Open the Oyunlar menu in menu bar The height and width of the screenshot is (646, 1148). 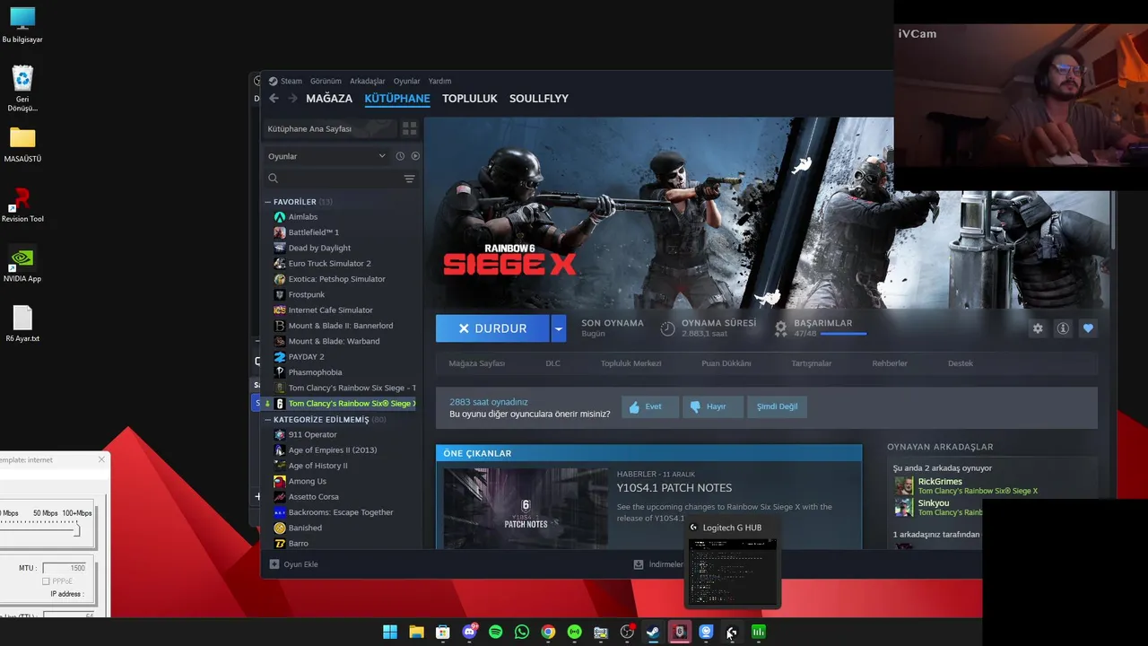point(406,81)
